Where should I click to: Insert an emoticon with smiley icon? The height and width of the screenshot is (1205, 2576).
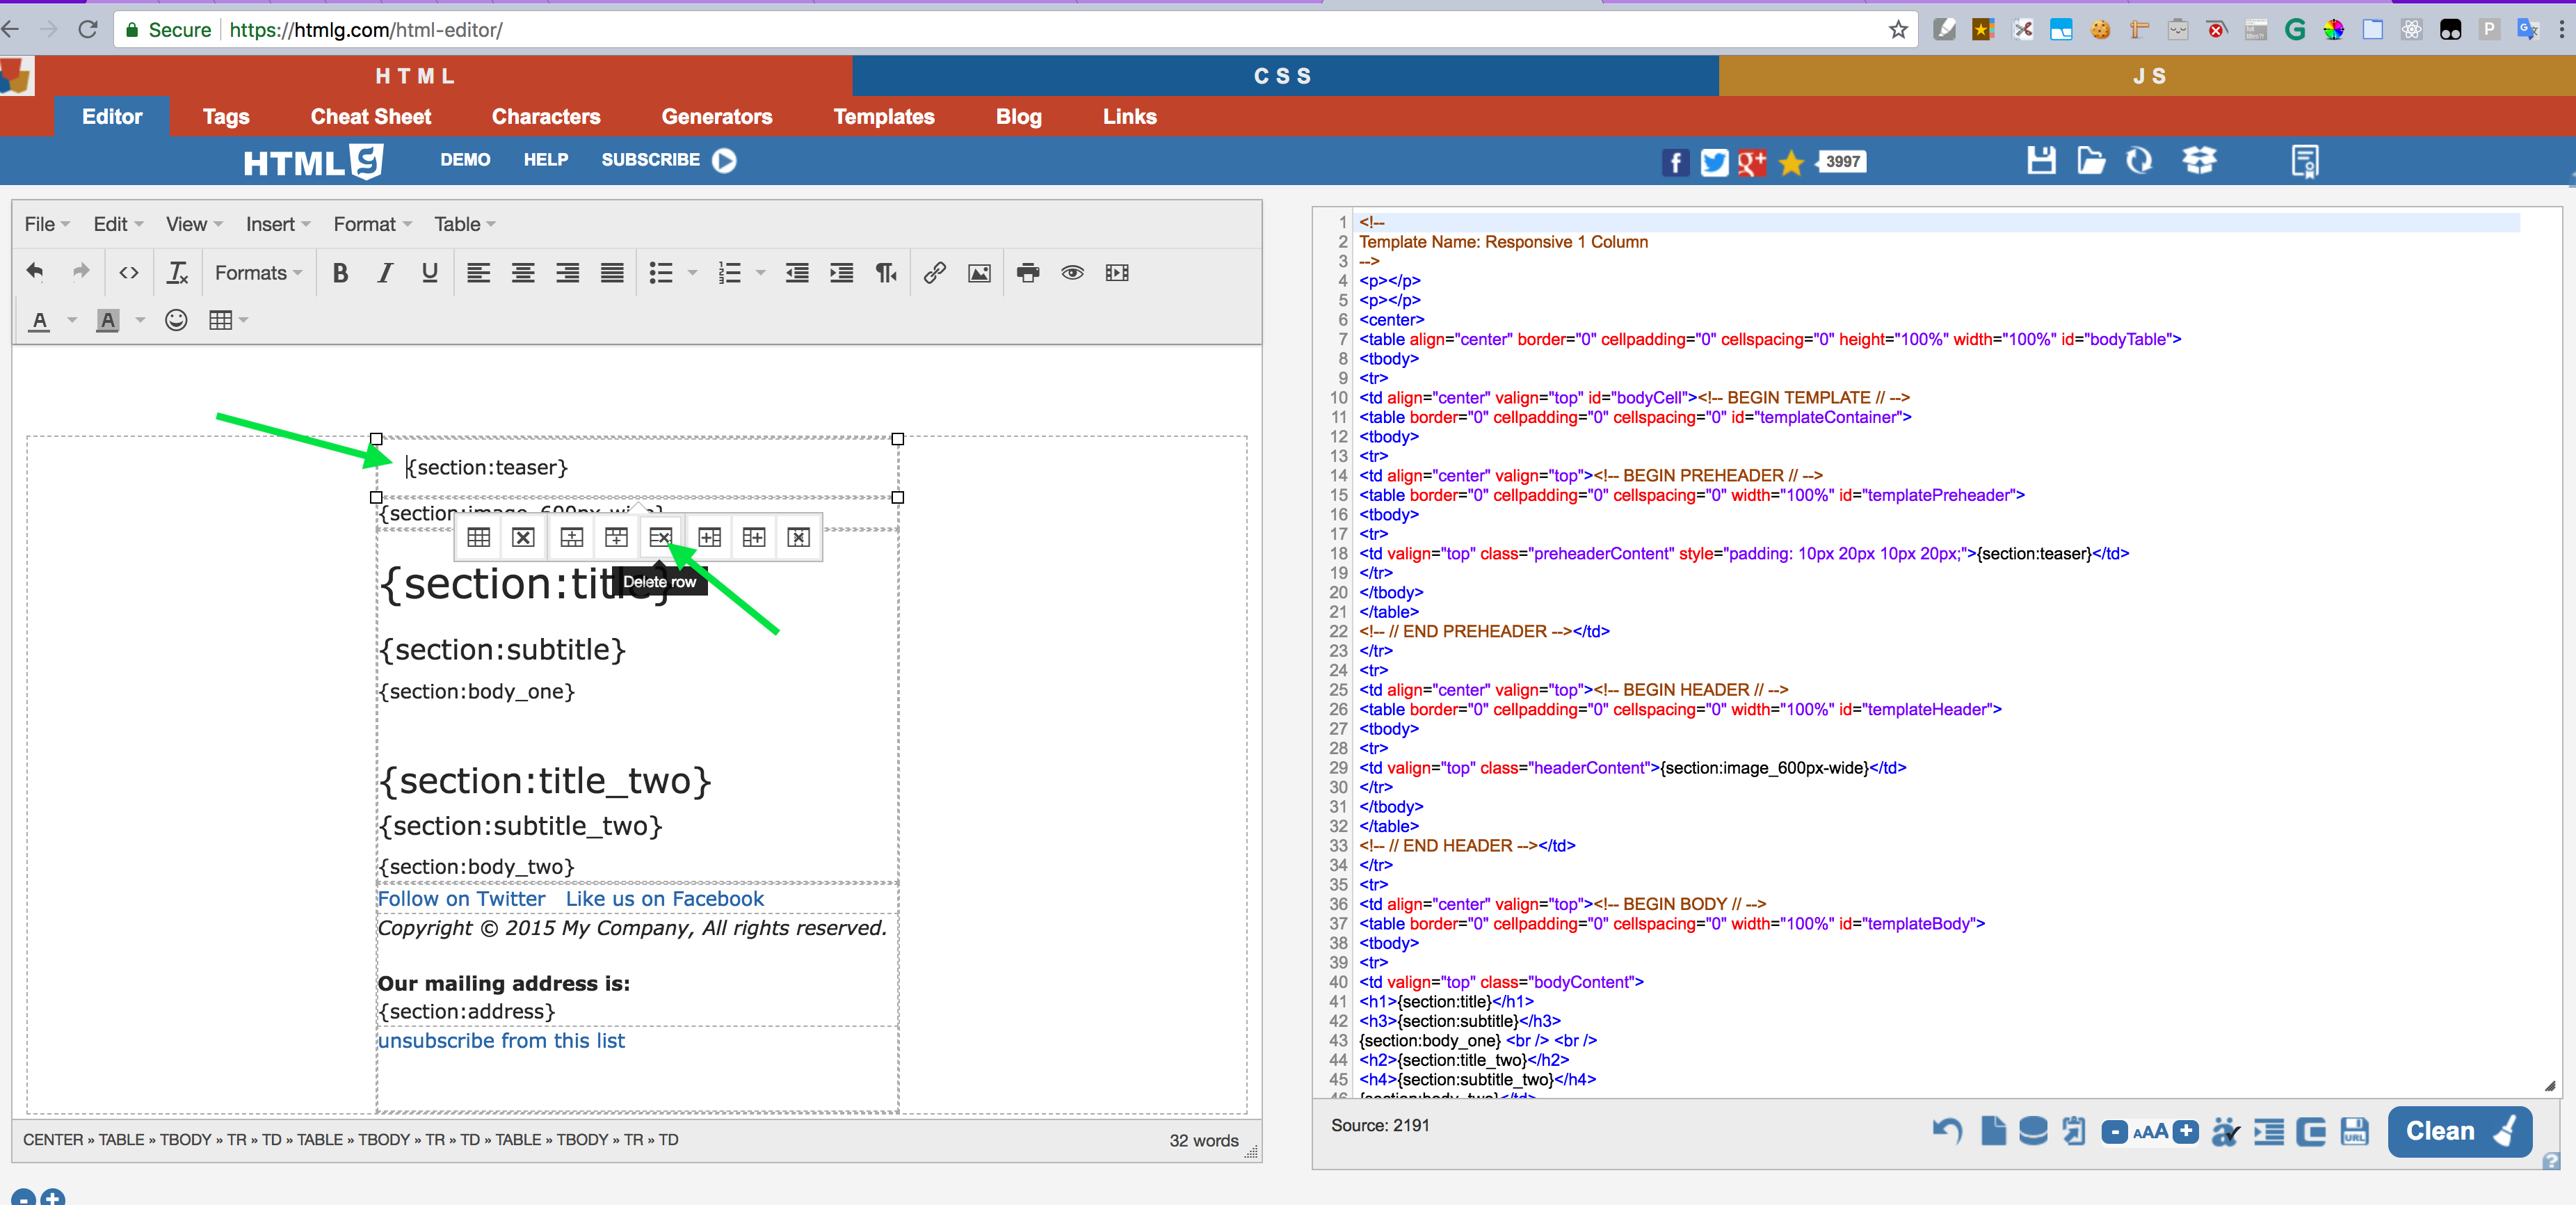click(x=176, y=320)
